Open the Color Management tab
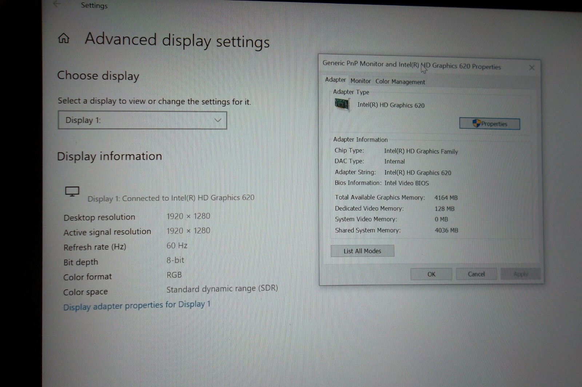 pyautogui.click(x=400, y=82)
